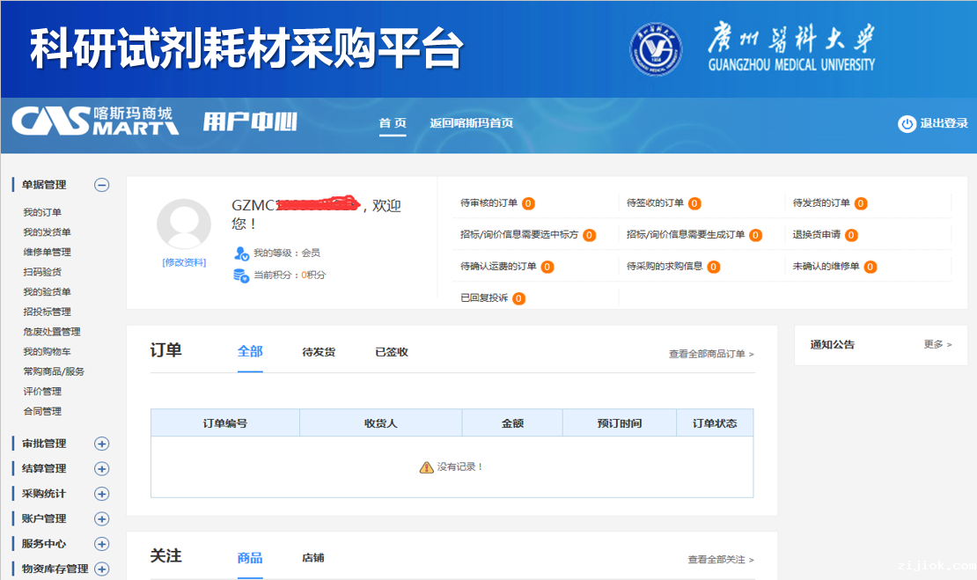Image resolution: width=977 pixels, height=580 pixels.
Task: Switch to the 待发货 orders tab
Action: pos(319,352)
